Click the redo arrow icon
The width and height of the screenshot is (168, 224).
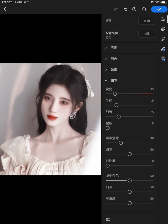[x=116, y=9]
